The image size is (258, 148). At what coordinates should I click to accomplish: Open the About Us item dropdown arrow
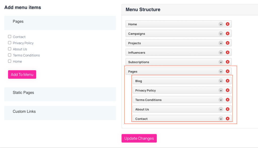coord(221,109)
